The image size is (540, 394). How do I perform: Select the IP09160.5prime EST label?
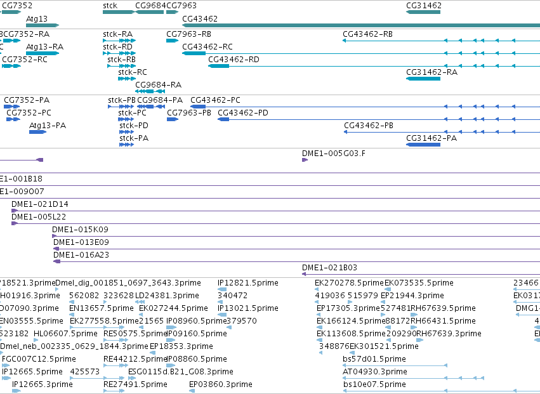[197, 334]
